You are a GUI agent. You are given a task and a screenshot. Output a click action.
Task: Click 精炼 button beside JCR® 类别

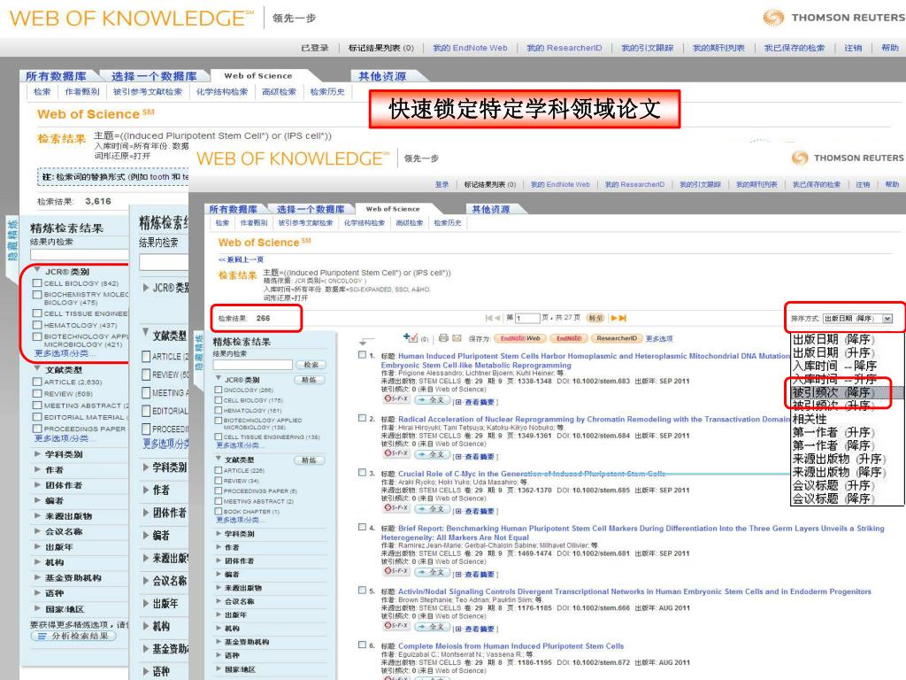pyautogui.click(x=310, y=379)
